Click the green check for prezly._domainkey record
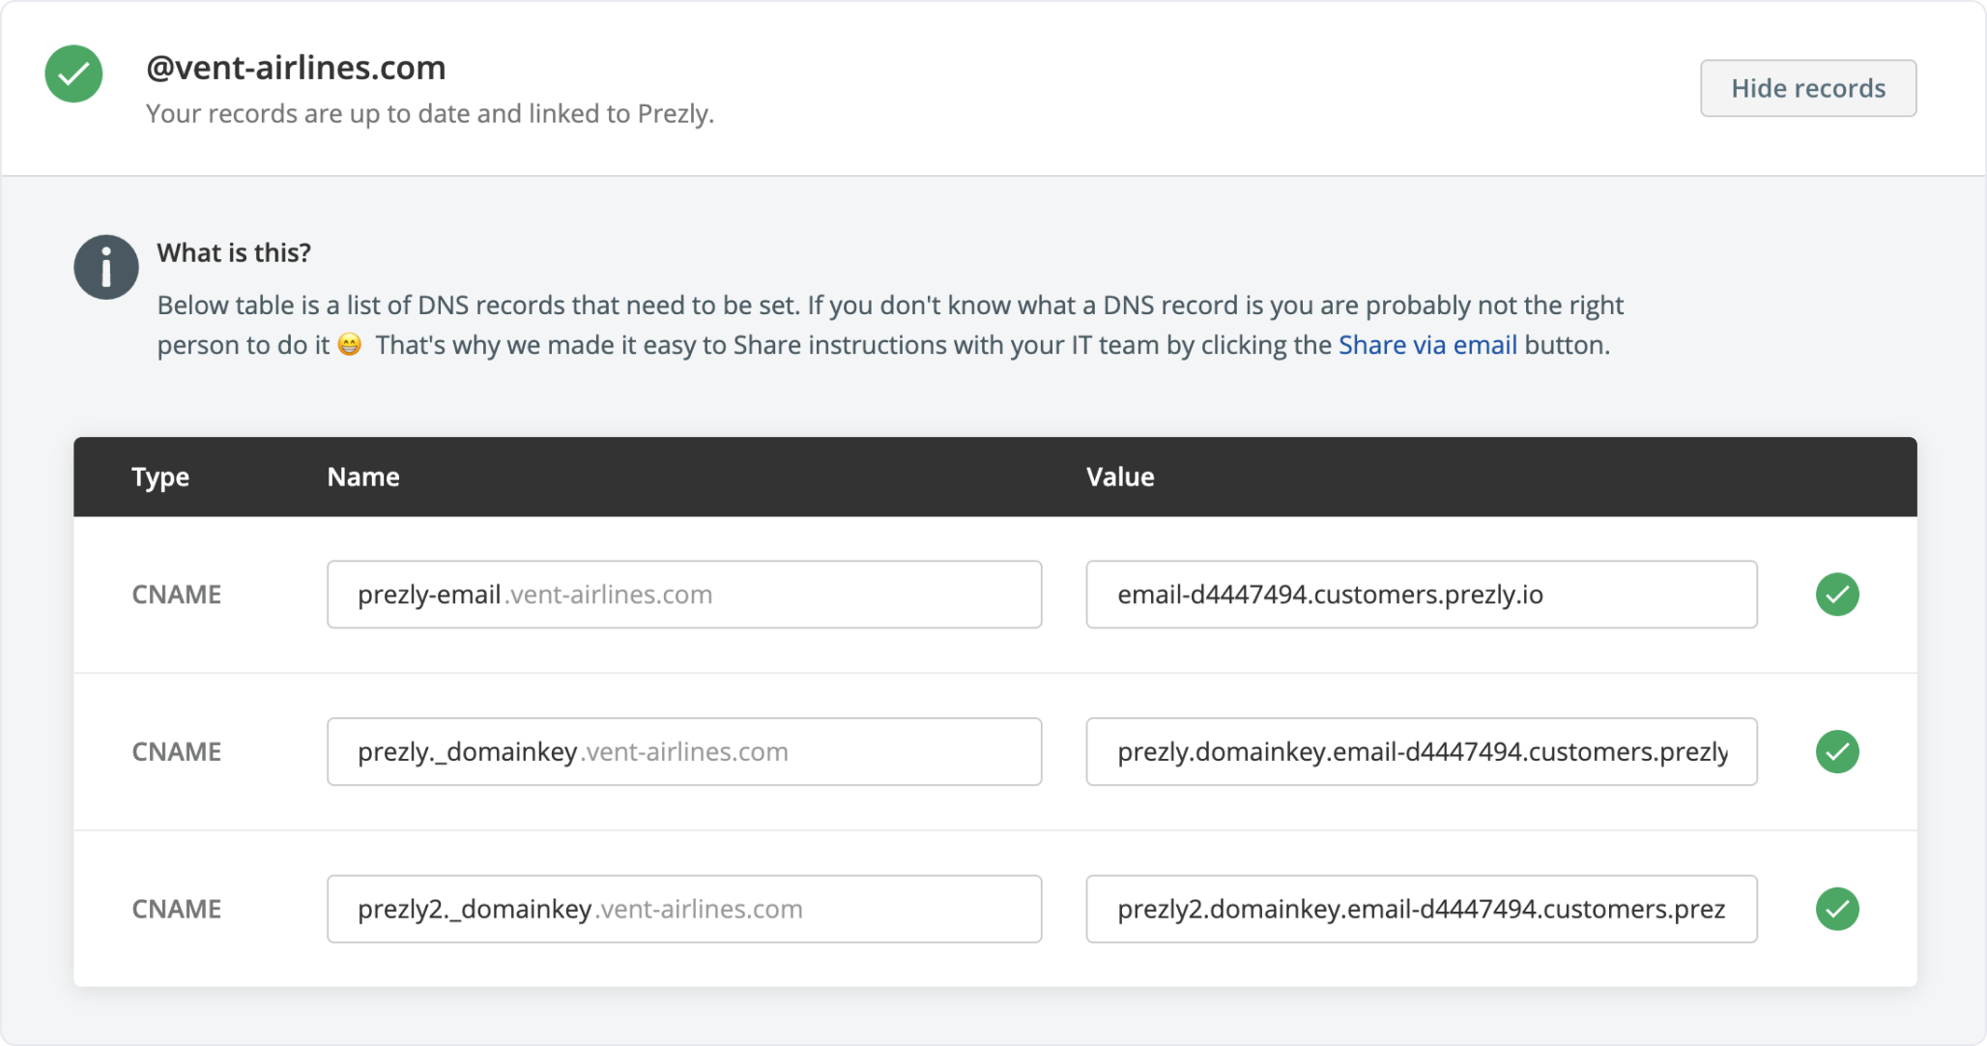 [1837, 752]
